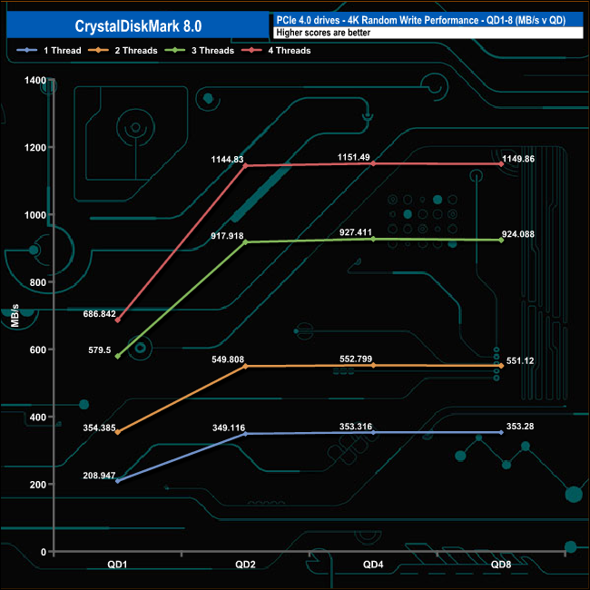Click the green 3 Threads point at QD2

click(245, 242)
